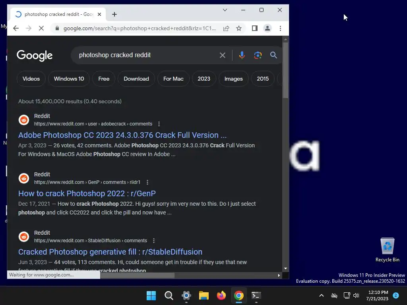Click the Chrome forward arrow
This screenshot has height=305, width=407.
click(29, 28)
